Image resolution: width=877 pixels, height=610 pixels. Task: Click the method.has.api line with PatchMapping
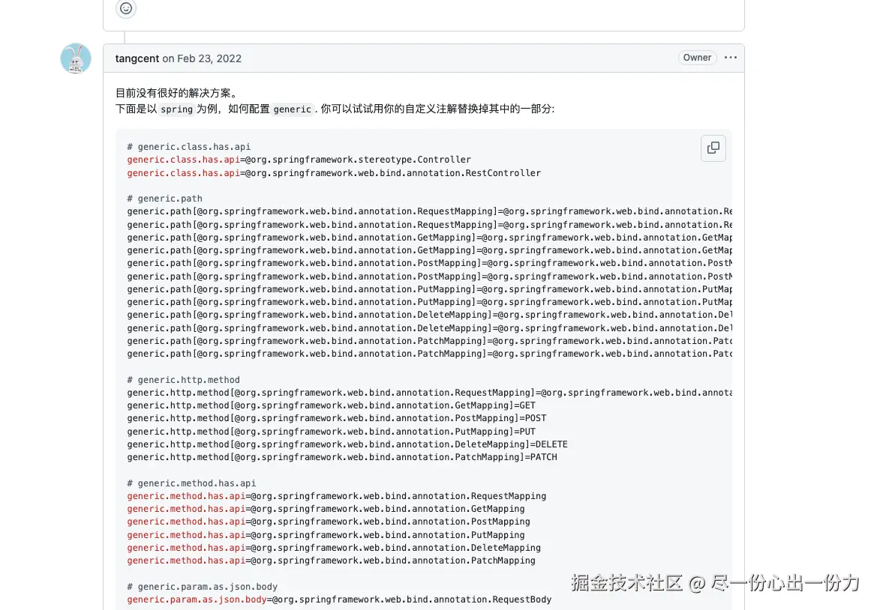pos(331,561)
